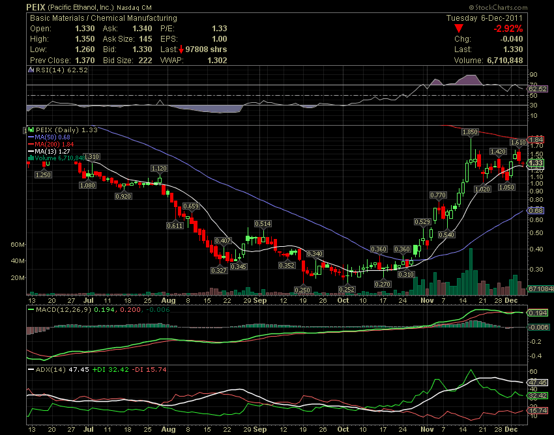Click the red 1.84 MA(200) axis tag
Image resolution: width=554 pixels, height=435 pixels.
point(536,139)
